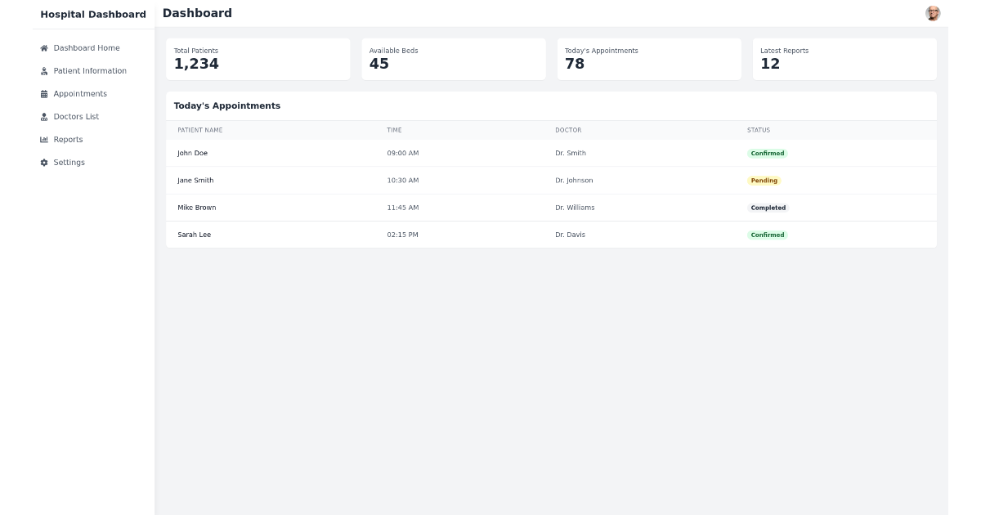Screen dimensions: 981x515
Task: Click the gear icon beside Settings
Action: (x=44, y=163)
